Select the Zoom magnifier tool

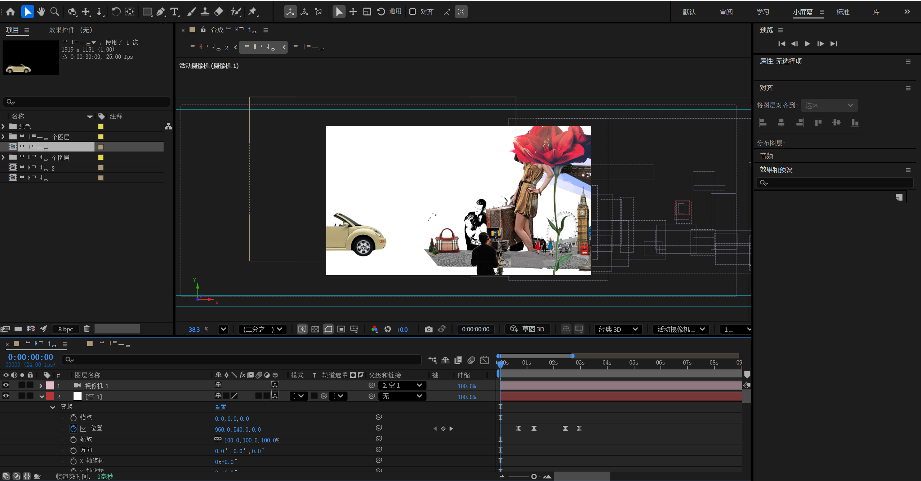(55, 12)
